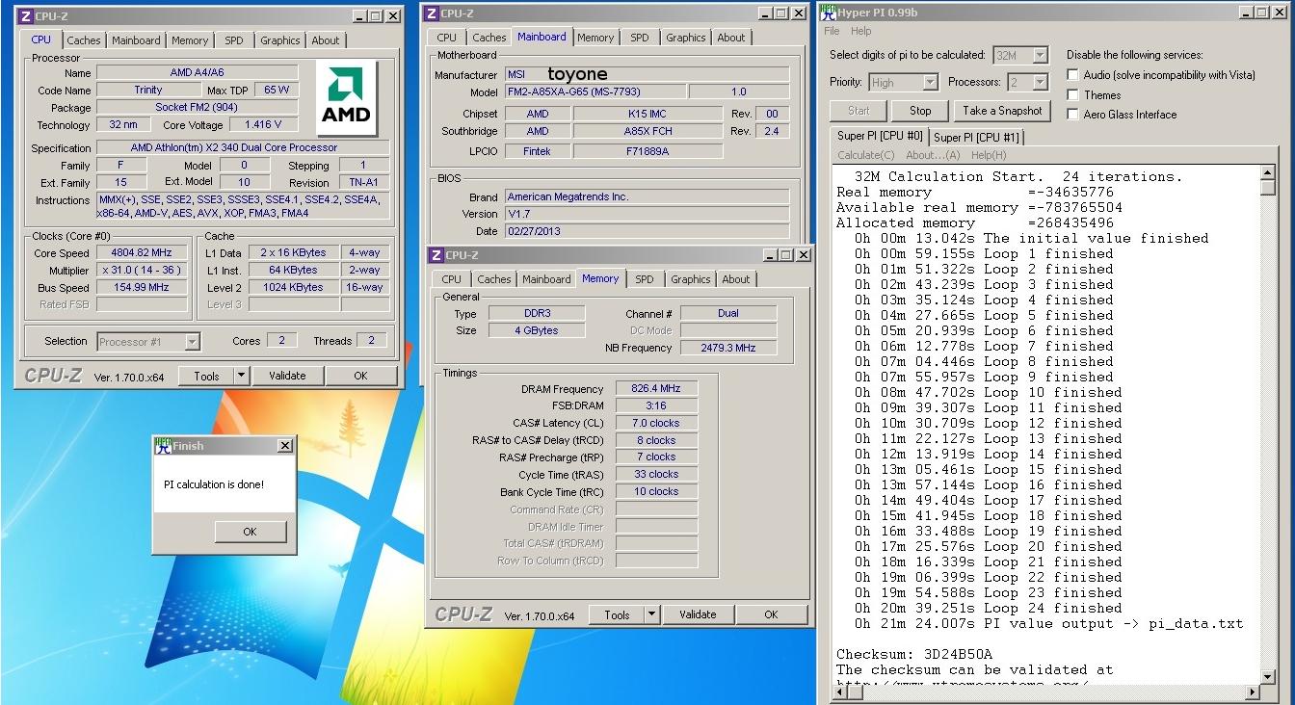The height and width of the screenshot is (705, 1295).
Task: Click the AMD logo in CPU-Z
Action: [347, 98]
